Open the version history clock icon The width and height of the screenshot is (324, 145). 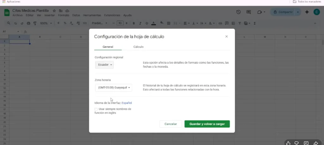point(239,12)
